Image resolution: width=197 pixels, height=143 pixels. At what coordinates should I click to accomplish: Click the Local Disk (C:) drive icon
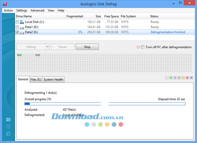[22, 22]
